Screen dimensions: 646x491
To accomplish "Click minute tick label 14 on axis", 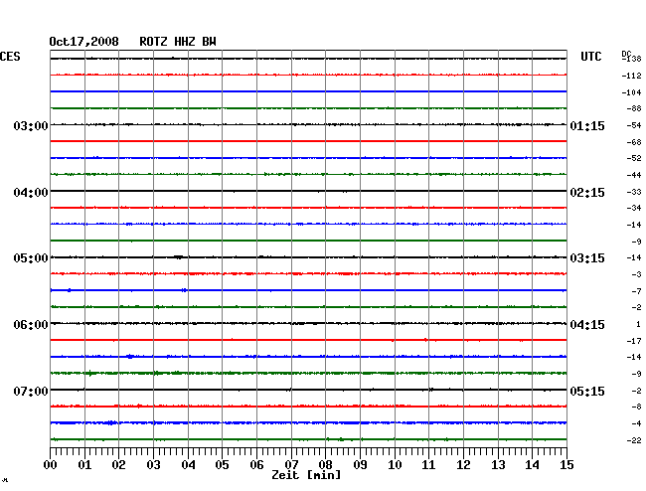I will pyautogui.click(x=532, y=464).
